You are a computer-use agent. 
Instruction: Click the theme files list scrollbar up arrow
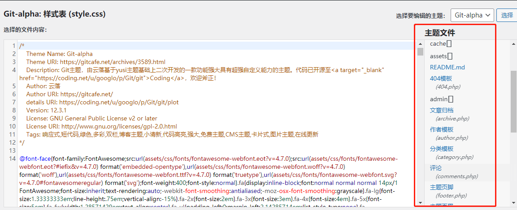513,44
